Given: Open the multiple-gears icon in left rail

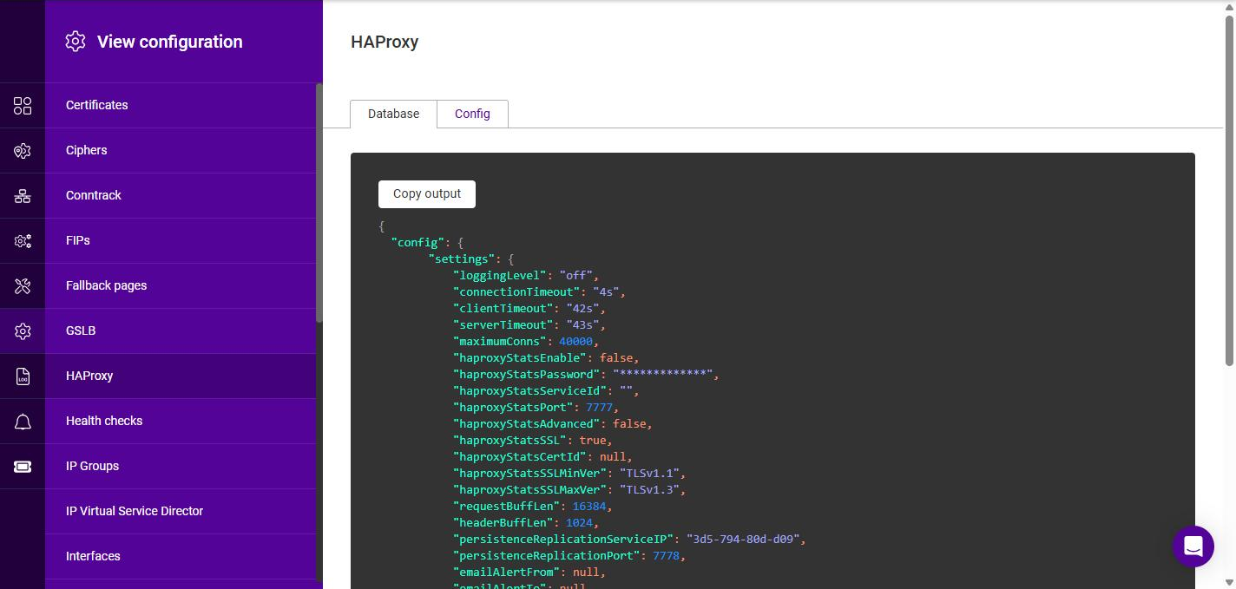Looking at the screenshot, I should click(x=23, y=241).
